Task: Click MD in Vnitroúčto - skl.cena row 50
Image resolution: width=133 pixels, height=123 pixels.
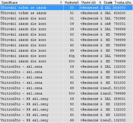Action: (x=108, y=72)
